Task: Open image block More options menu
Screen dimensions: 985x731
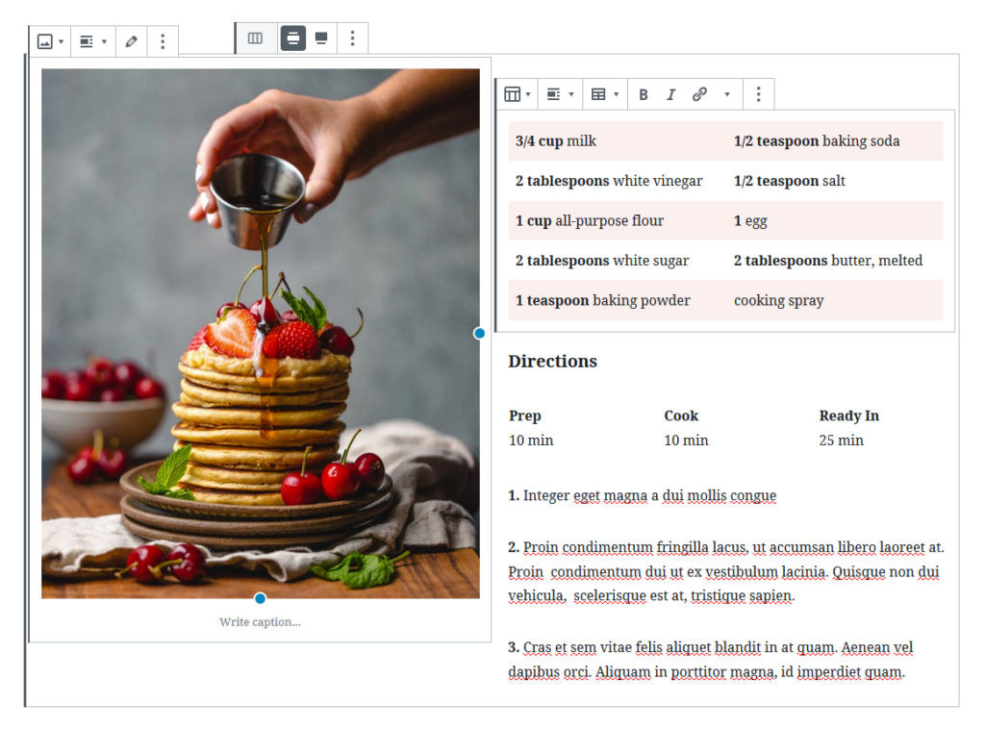Action: [x=162, y=40]
